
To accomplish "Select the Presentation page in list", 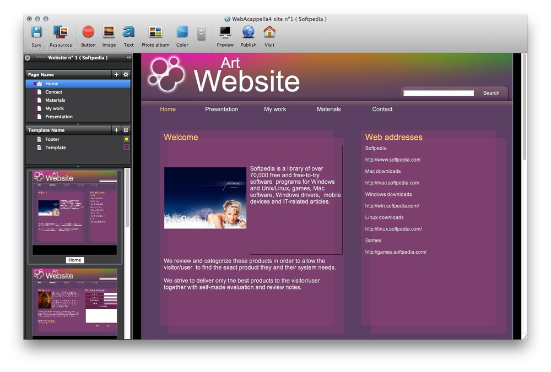I will pyautogui.click(x=78, y=117).
